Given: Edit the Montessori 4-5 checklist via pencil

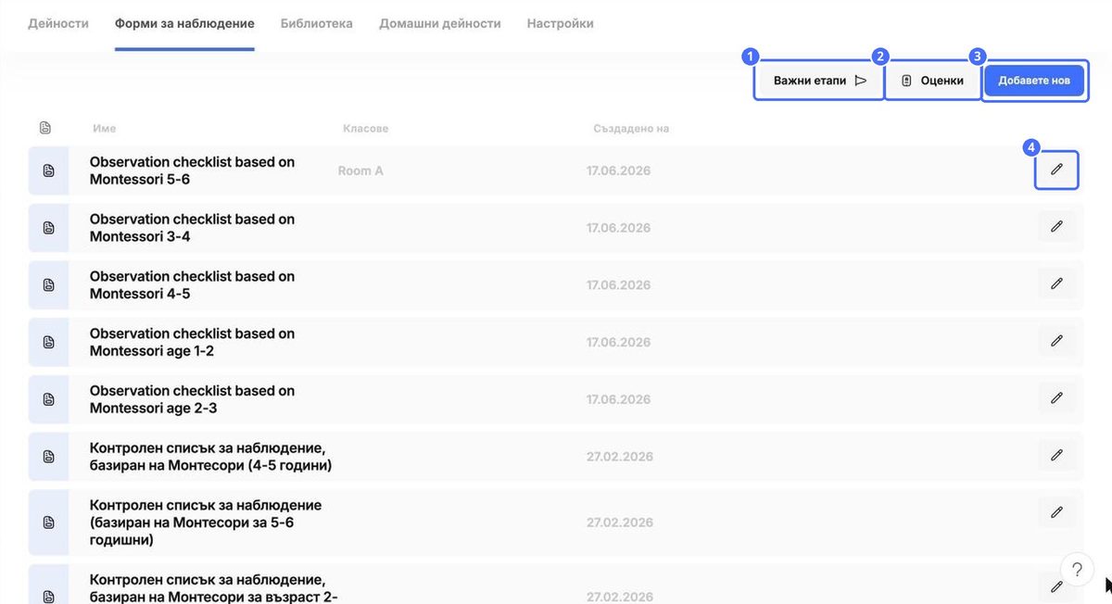Looking at the screenshot, I should pyautogui.click(x=1056, y=284).
